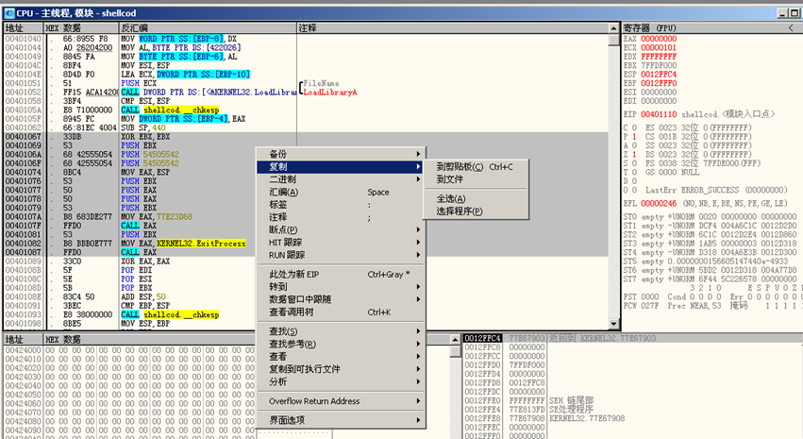Select EAX register value 00000000

(x=659, y=39)
